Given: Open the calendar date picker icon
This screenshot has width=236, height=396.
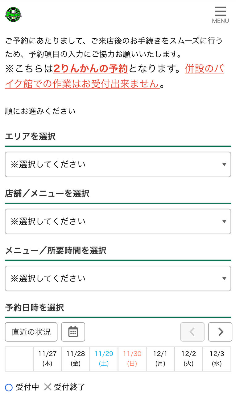Looking at the screenshot, I should (x=73, y=332).
